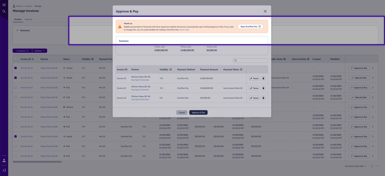Go to first page with pagination icon
Image resolution: width=385 pixels, height=176 pixels.
366,166
